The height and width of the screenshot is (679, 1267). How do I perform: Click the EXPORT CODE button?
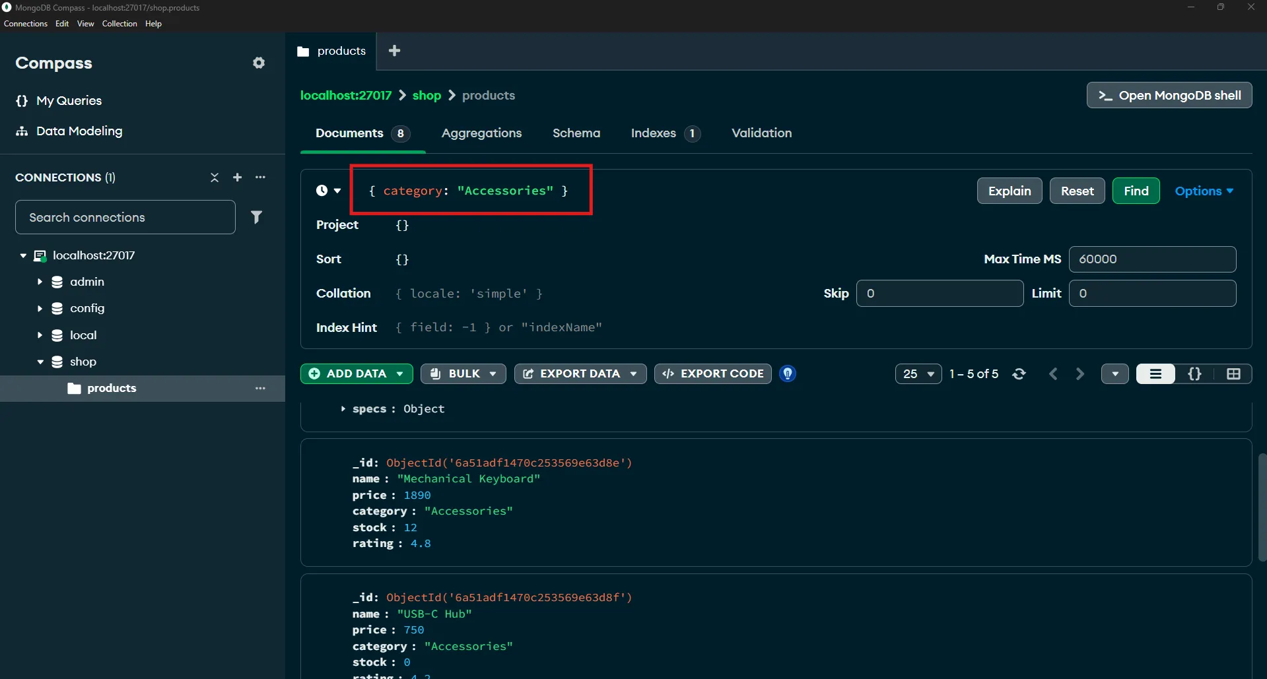pos(713,373)
